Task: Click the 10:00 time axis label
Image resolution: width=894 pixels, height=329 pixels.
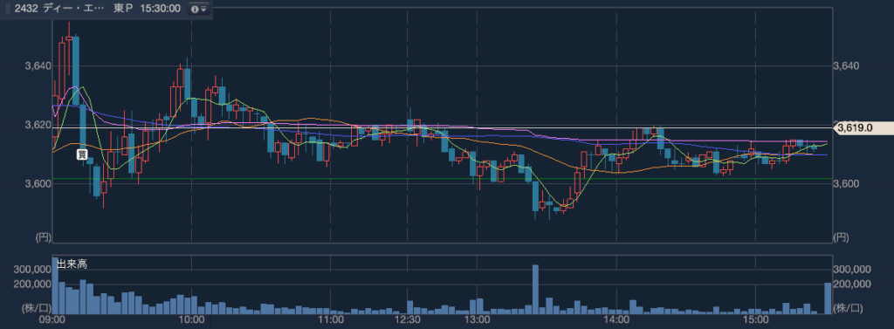Action: [191, 320]
